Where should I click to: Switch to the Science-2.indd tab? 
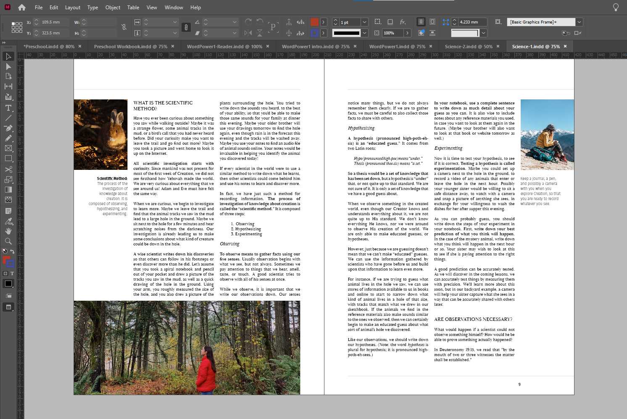469,46
